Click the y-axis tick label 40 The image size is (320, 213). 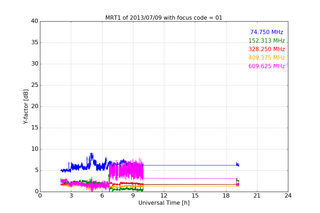35,21
